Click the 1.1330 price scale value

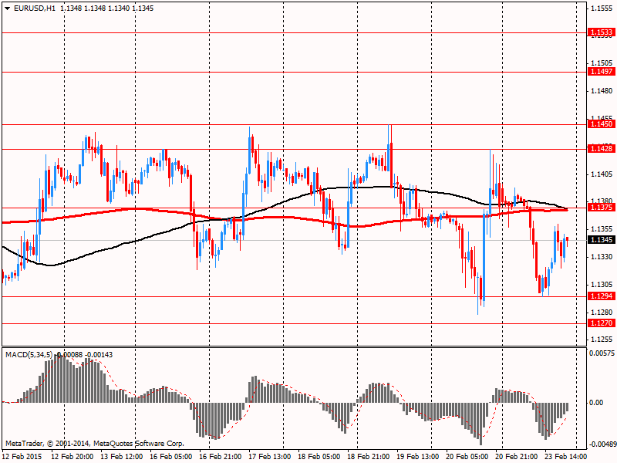(x=602, y=257)
